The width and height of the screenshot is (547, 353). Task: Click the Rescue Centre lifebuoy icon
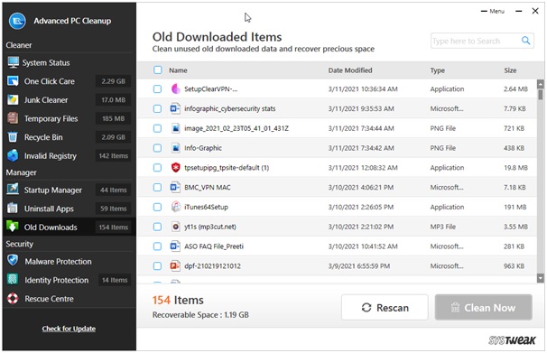tap(13, 298)
